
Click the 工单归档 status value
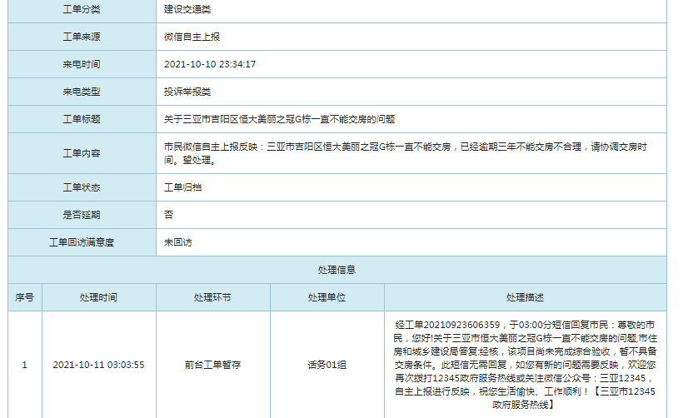pos(183,187)
